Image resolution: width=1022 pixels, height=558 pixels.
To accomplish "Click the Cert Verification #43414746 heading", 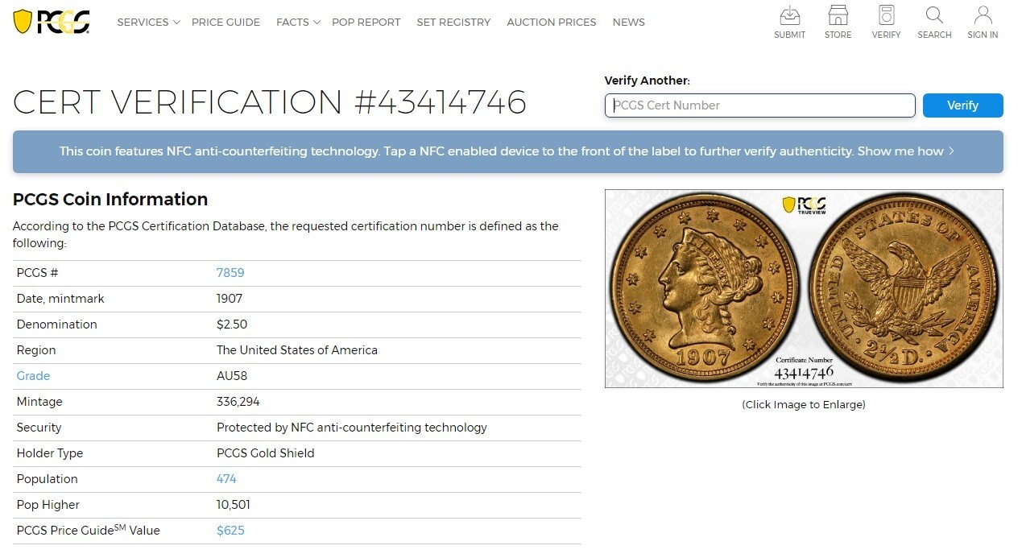I will 270,102.
